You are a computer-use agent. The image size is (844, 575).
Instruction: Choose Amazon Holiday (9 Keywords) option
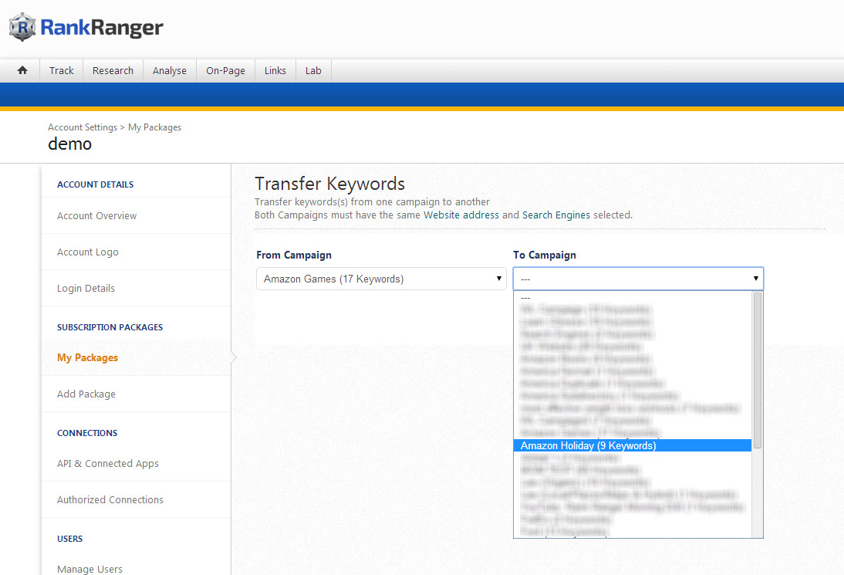(x=633, y=445)
